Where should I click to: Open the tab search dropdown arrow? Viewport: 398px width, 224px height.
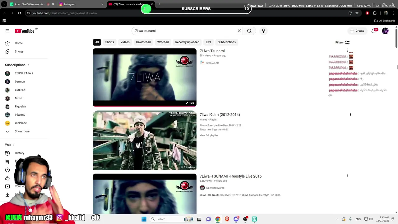(x=4, y=4)
